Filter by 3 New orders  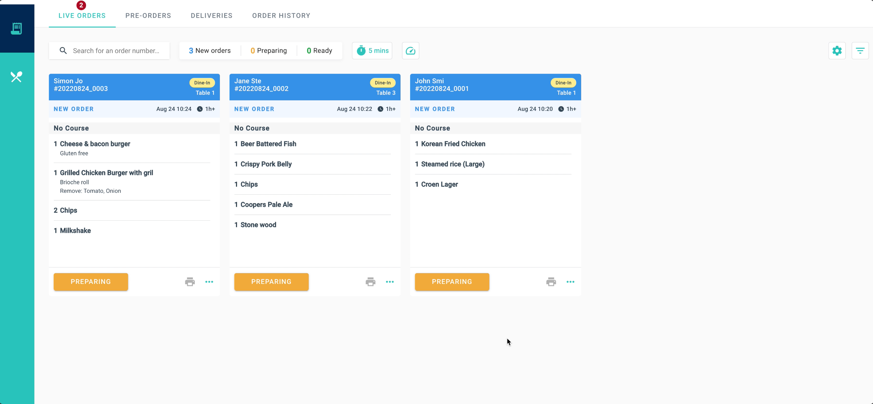209,51
